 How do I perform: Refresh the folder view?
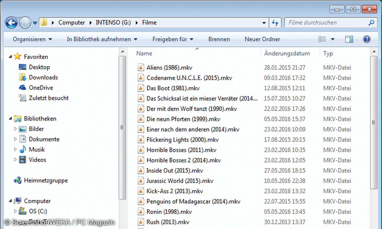(274, 23)
